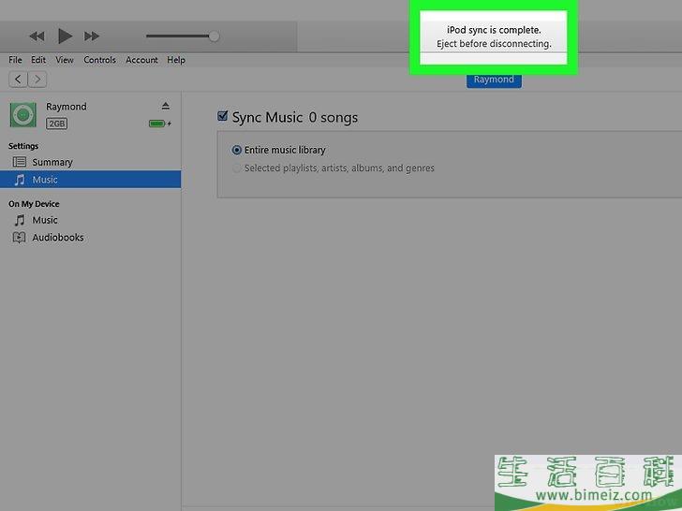682x511 pixels.
Task: Skip forward with the fast-forward button
Action: point(92,36)
